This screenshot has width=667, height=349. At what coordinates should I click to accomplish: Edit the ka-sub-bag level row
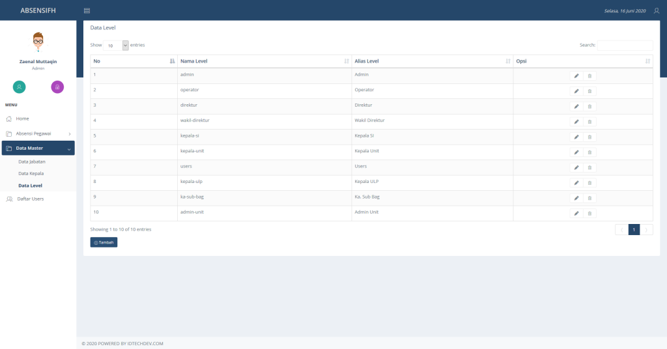[576, 198]
